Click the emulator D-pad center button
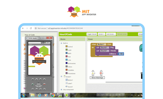Image resolution: width=163 pixels, height=99 pixels. [39, 84]
